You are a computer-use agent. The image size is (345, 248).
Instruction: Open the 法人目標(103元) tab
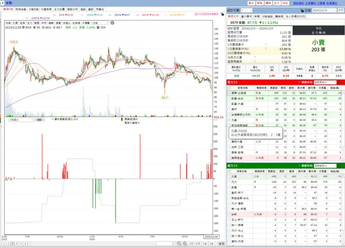(x=296, y=16)
